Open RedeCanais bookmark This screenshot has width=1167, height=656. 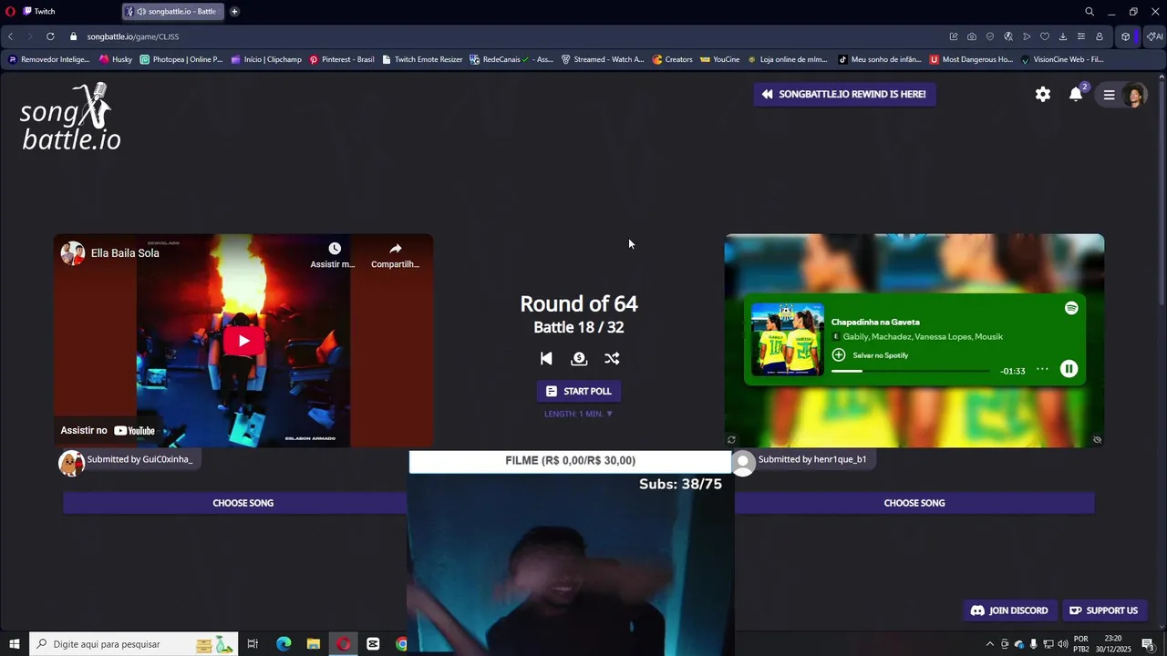tap(511, 59)
